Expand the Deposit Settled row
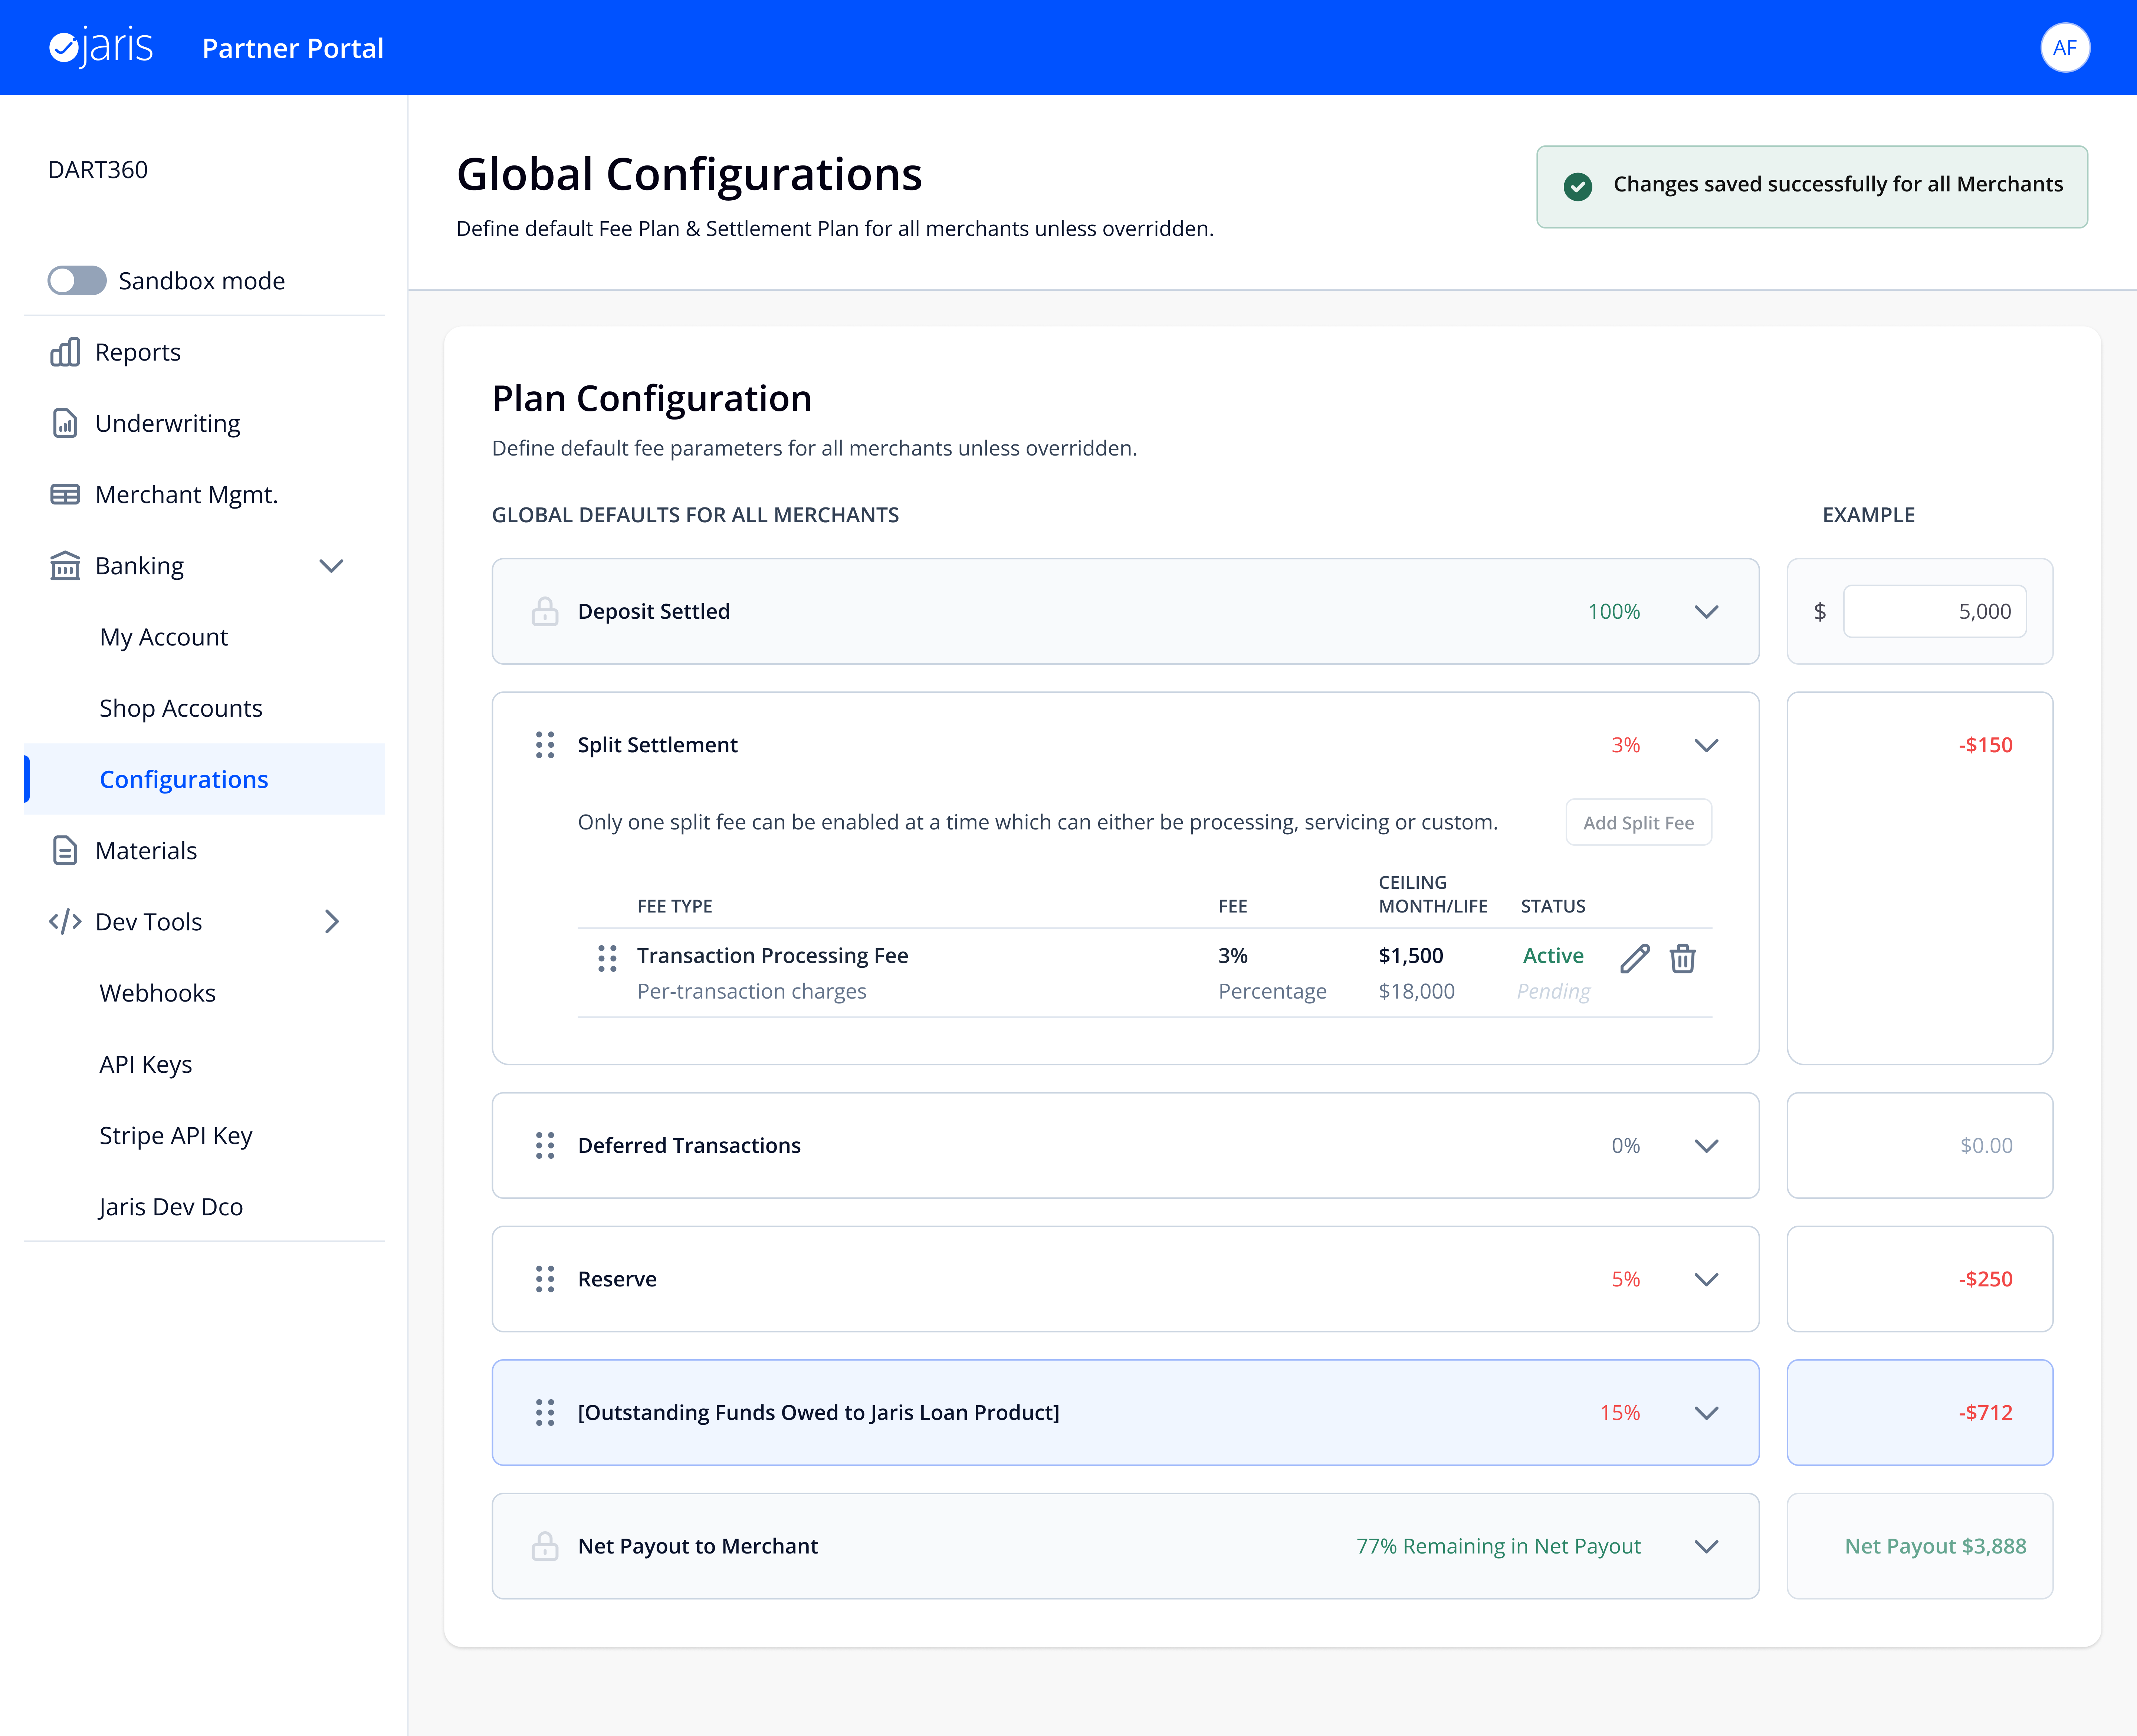This screenshot has width=2137, height=1736. click(x=1706, y=612)
